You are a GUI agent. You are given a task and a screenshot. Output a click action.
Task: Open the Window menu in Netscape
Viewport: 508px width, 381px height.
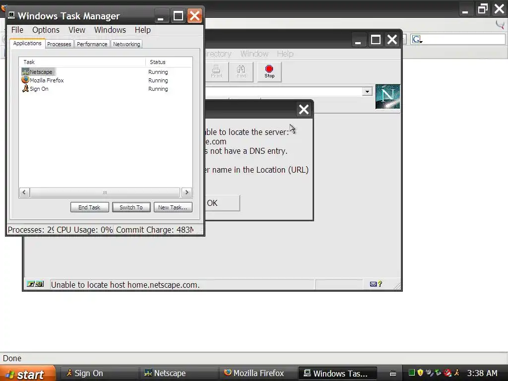[254, 54]
